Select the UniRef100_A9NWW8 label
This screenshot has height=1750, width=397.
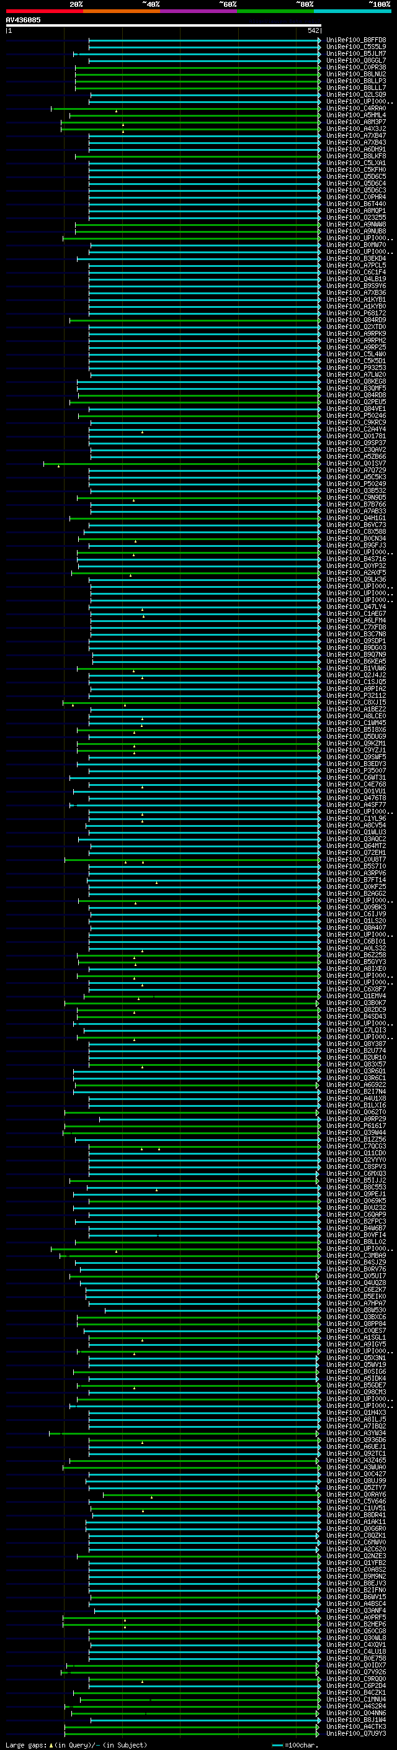pos(356,224)
